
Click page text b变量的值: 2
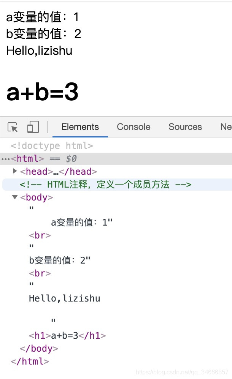click(x=44, y=33)
